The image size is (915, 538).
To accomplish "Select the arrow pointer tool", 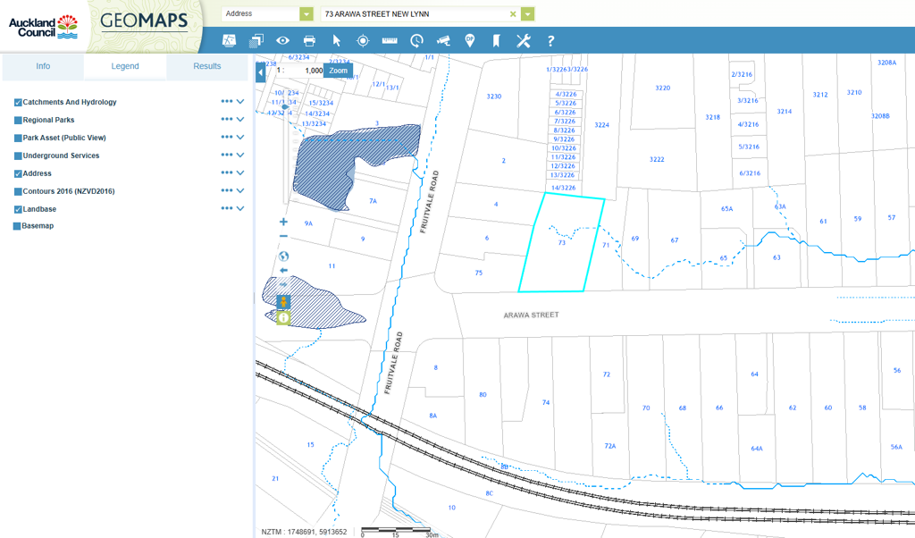I will (x=337, y=40).
